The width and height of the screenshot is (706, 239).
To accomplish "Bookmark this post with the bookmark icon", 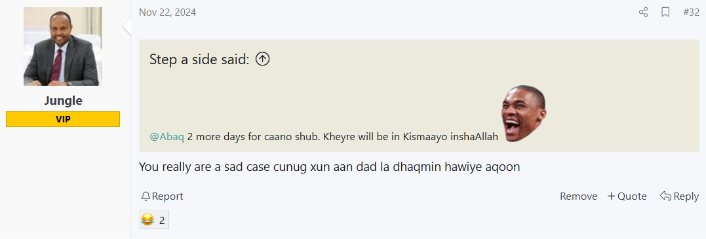I will [x=665, y=12].
